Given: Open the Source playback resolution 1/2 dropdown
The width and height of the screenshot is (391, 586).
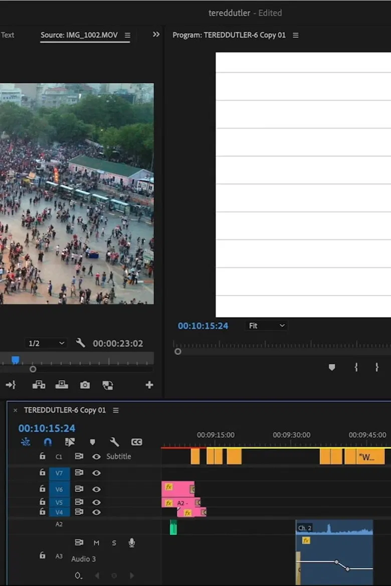Looking at the screenshot, I should click(x=46, y=344).
